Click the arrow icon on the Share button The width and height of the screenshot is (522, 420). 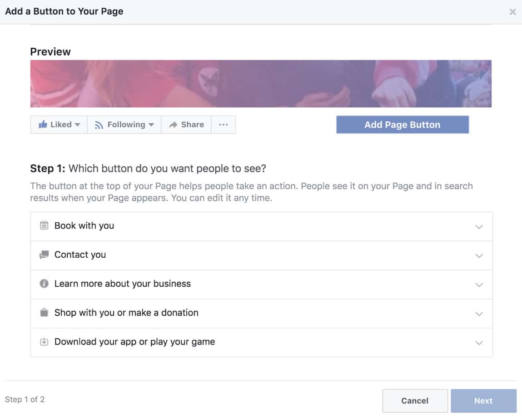click(x=173, y=124)
